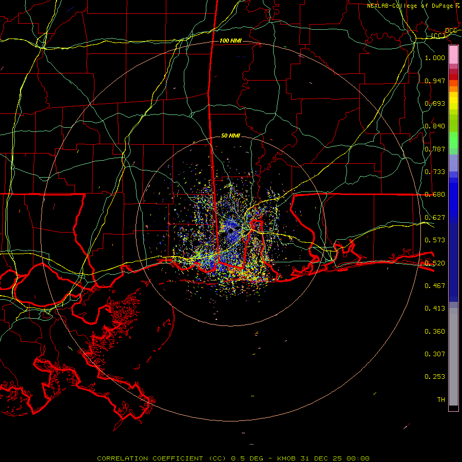Pick the dark navy color bar segment
Viewport: 462px width, 462px height.
tap(453, 262)
